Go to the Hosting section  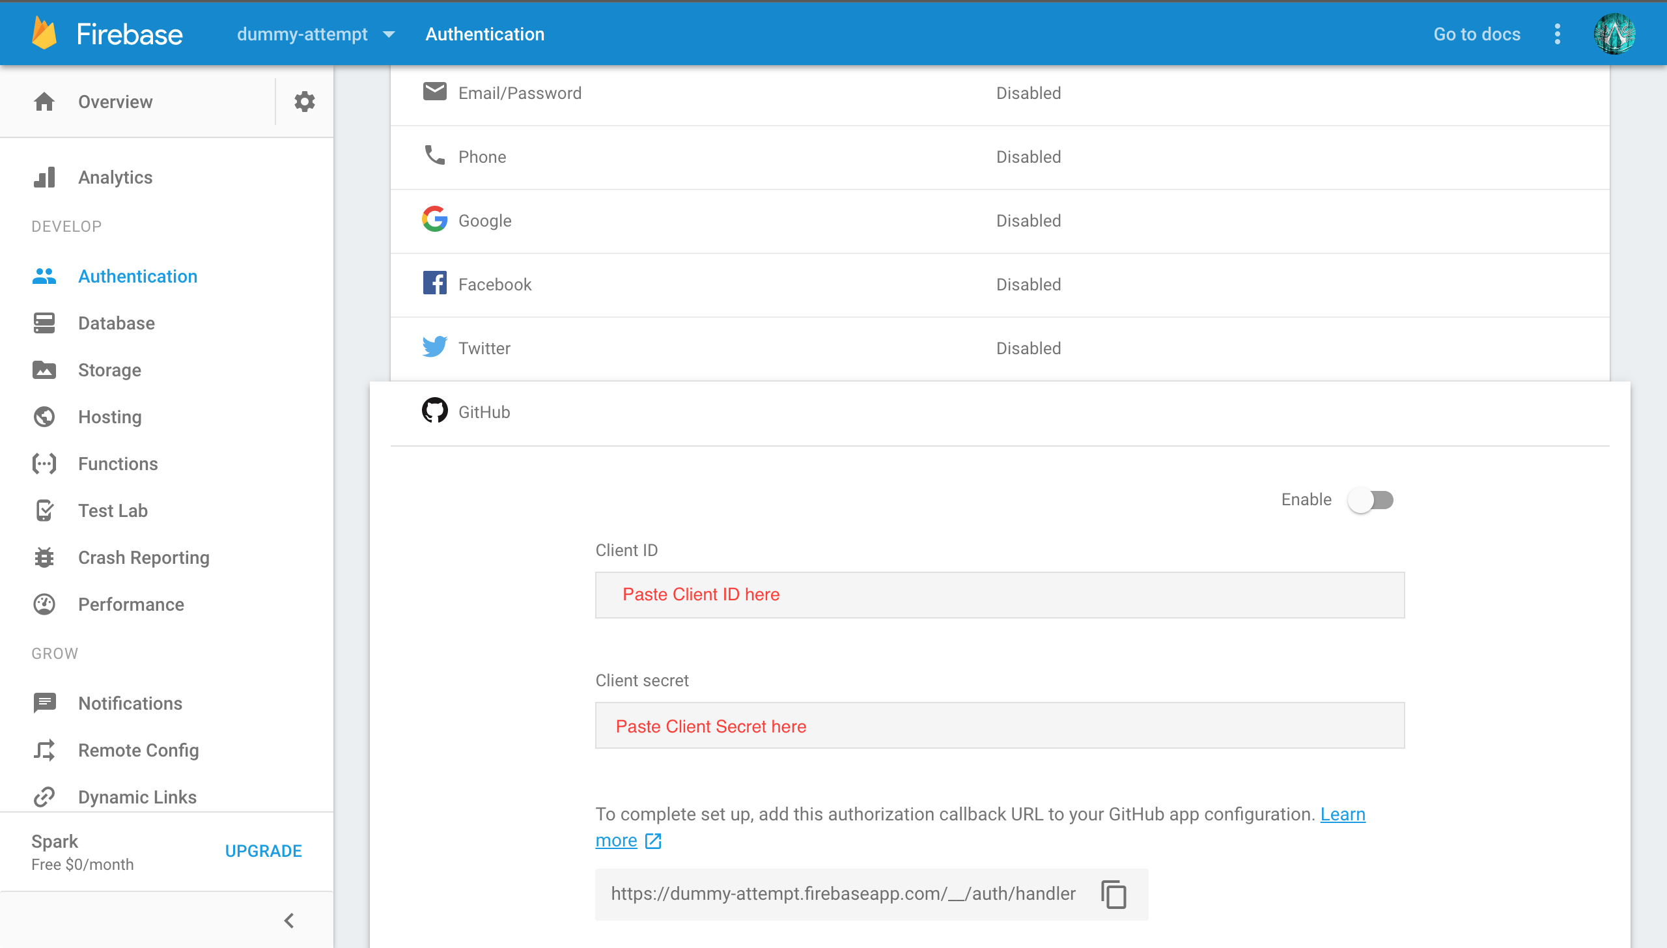click(x=109, y=417)
